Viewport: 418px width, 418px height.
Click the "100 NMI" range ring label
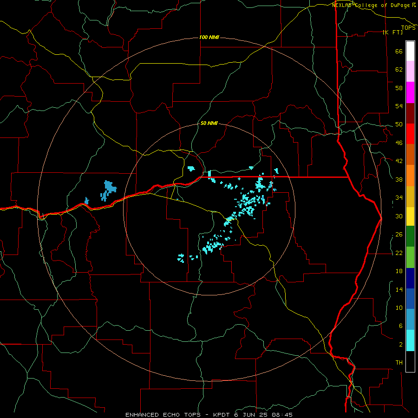point(209,37)
